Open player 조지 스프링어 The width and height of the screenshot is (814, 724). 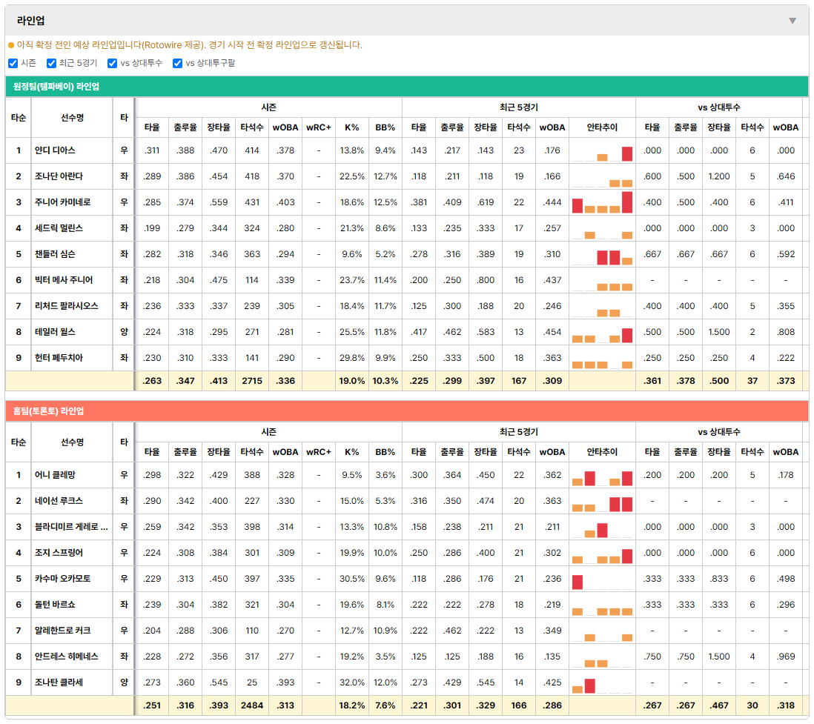pyautogui.click(x=59, y=553)
